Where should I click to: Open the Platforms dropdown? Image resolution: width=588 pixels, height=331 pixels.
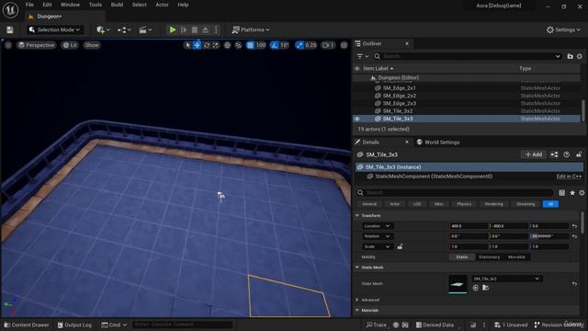[251, 29]
